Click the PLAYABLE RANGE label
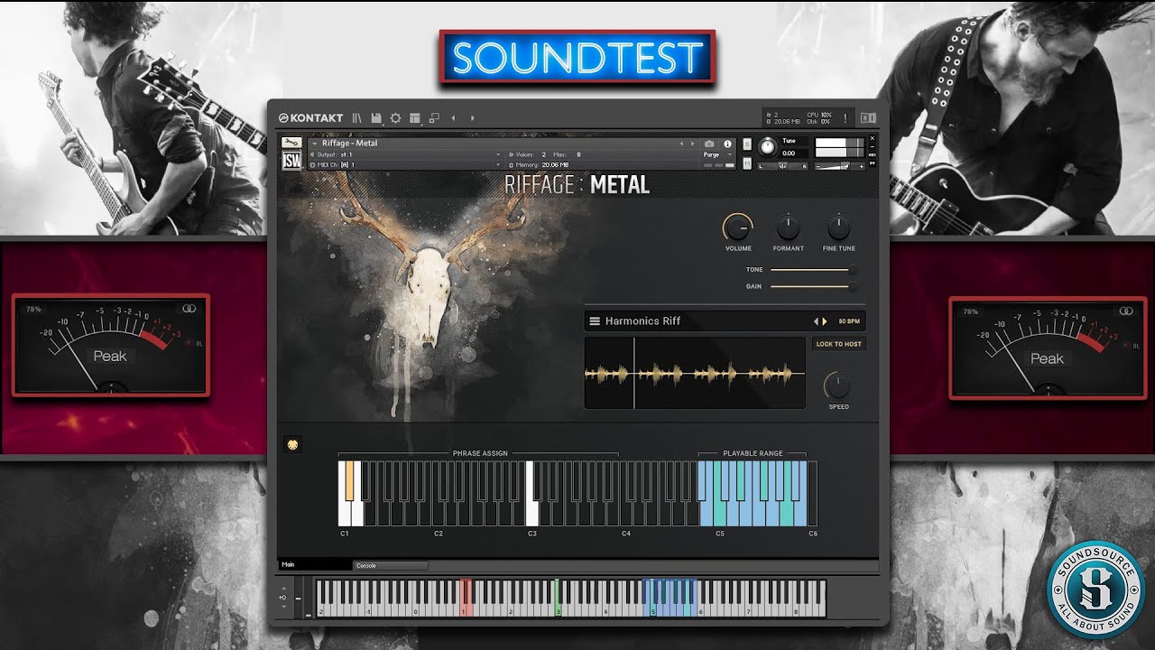The image size is (1155, 650). pos(753,453)
